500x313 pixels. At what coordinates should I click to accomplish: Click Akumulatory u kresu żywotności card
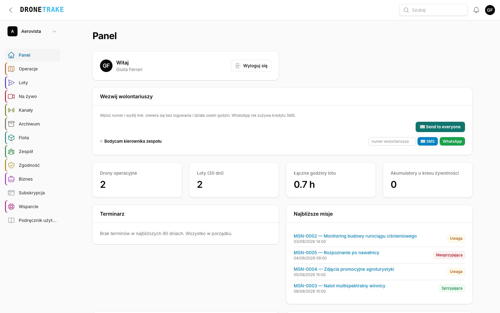coord(428,180)
